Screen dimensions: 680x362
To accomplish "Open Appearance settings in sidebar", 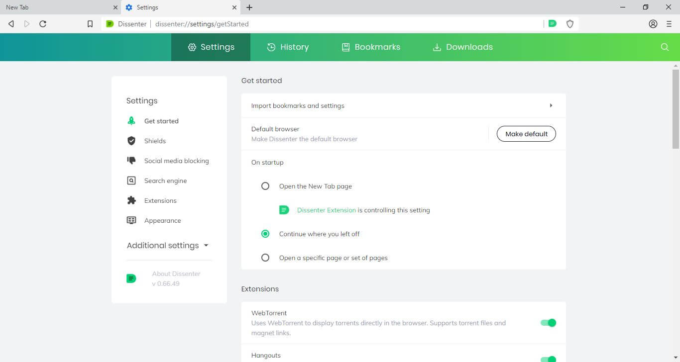I will pos(162,220).
